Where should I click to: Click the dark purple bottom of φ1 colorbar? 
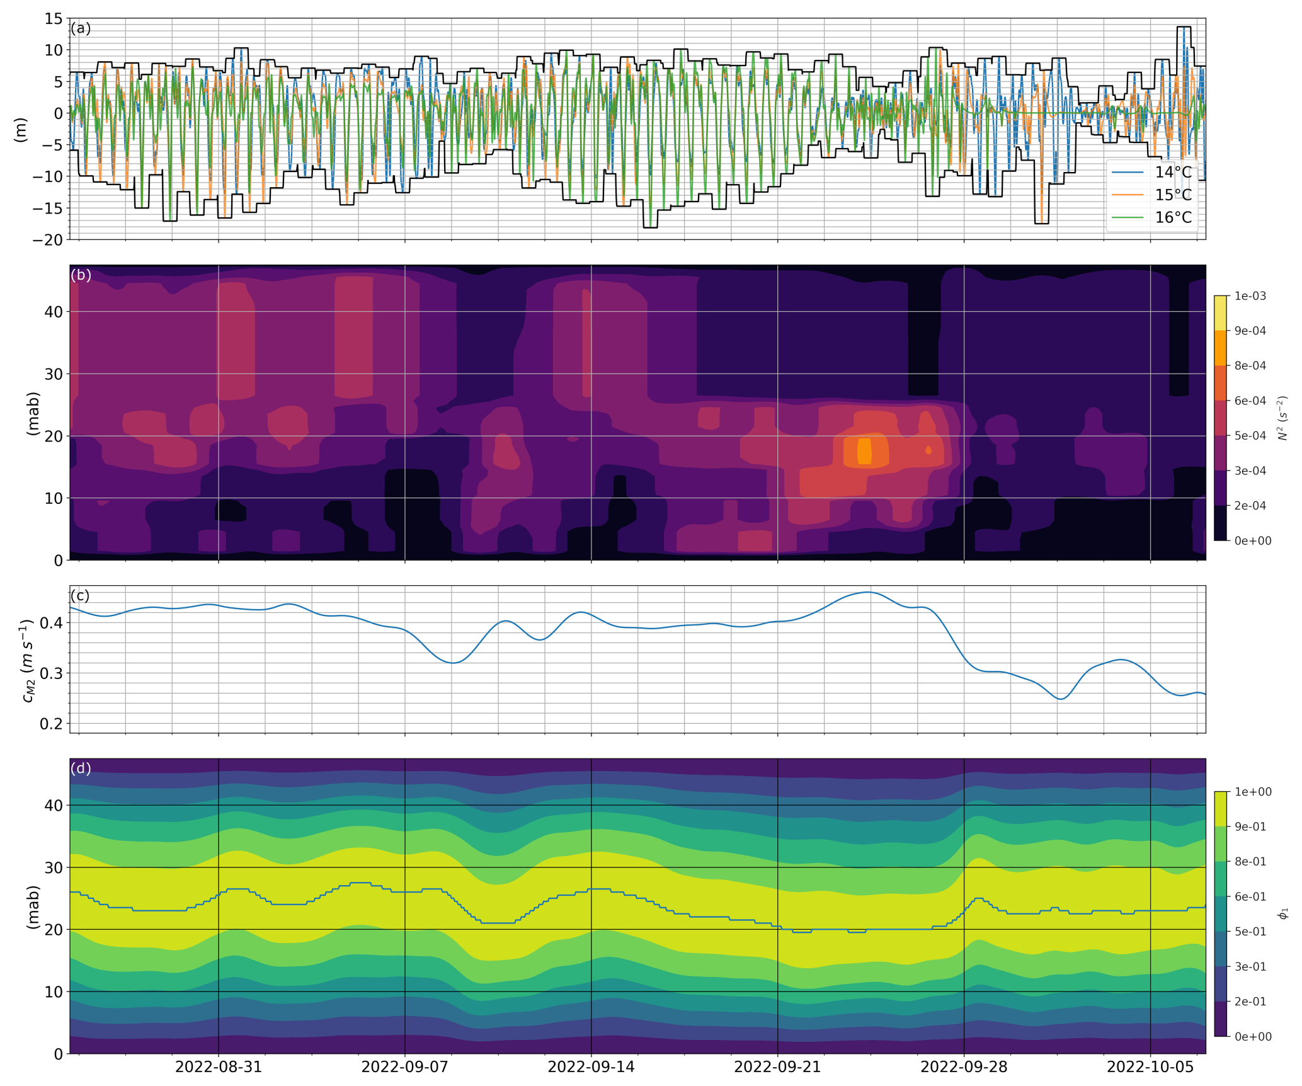[x=1220, y=1019]
